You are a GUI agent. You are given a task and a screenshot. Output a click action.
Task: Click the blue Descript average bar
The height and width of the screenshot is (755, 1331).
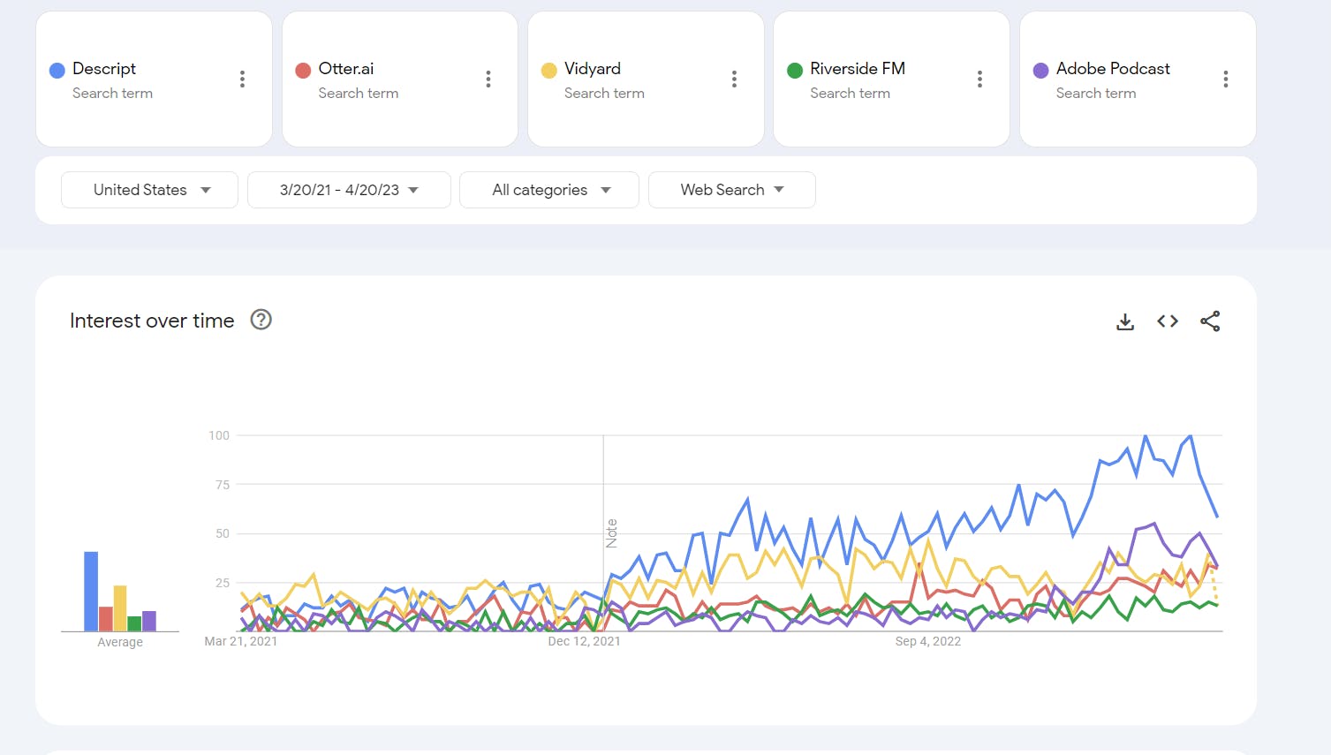91,591
